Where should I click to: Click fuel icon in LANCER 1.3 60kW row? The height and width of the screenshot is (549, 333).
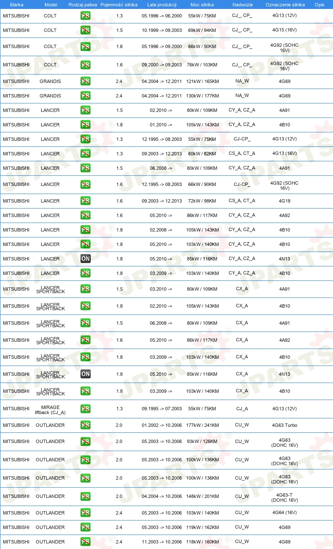86,154
